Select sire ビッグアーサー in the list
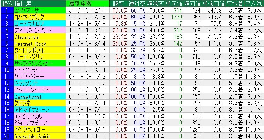The image size is (264, 140). pos(29,10)
